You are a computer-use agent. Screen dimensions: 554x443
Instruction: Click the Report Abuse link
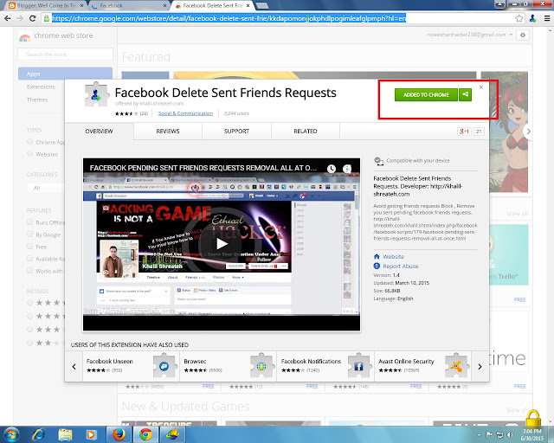click(400, 266)
